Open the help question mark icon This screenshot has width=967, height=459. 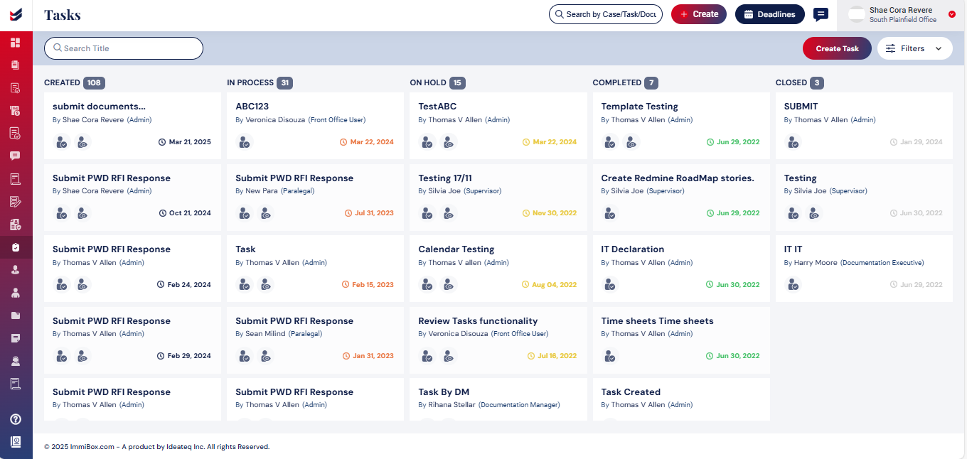(16, 419)
